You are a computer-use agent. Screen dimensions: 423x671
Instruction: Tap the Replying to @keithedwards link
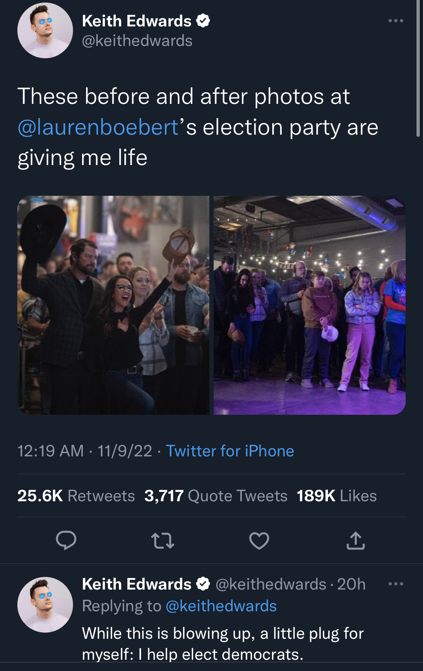point(221,606)
